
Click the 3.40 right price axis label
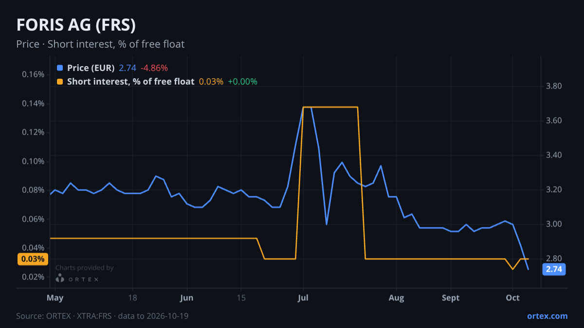pyautogui.click(x=554, y=155)
